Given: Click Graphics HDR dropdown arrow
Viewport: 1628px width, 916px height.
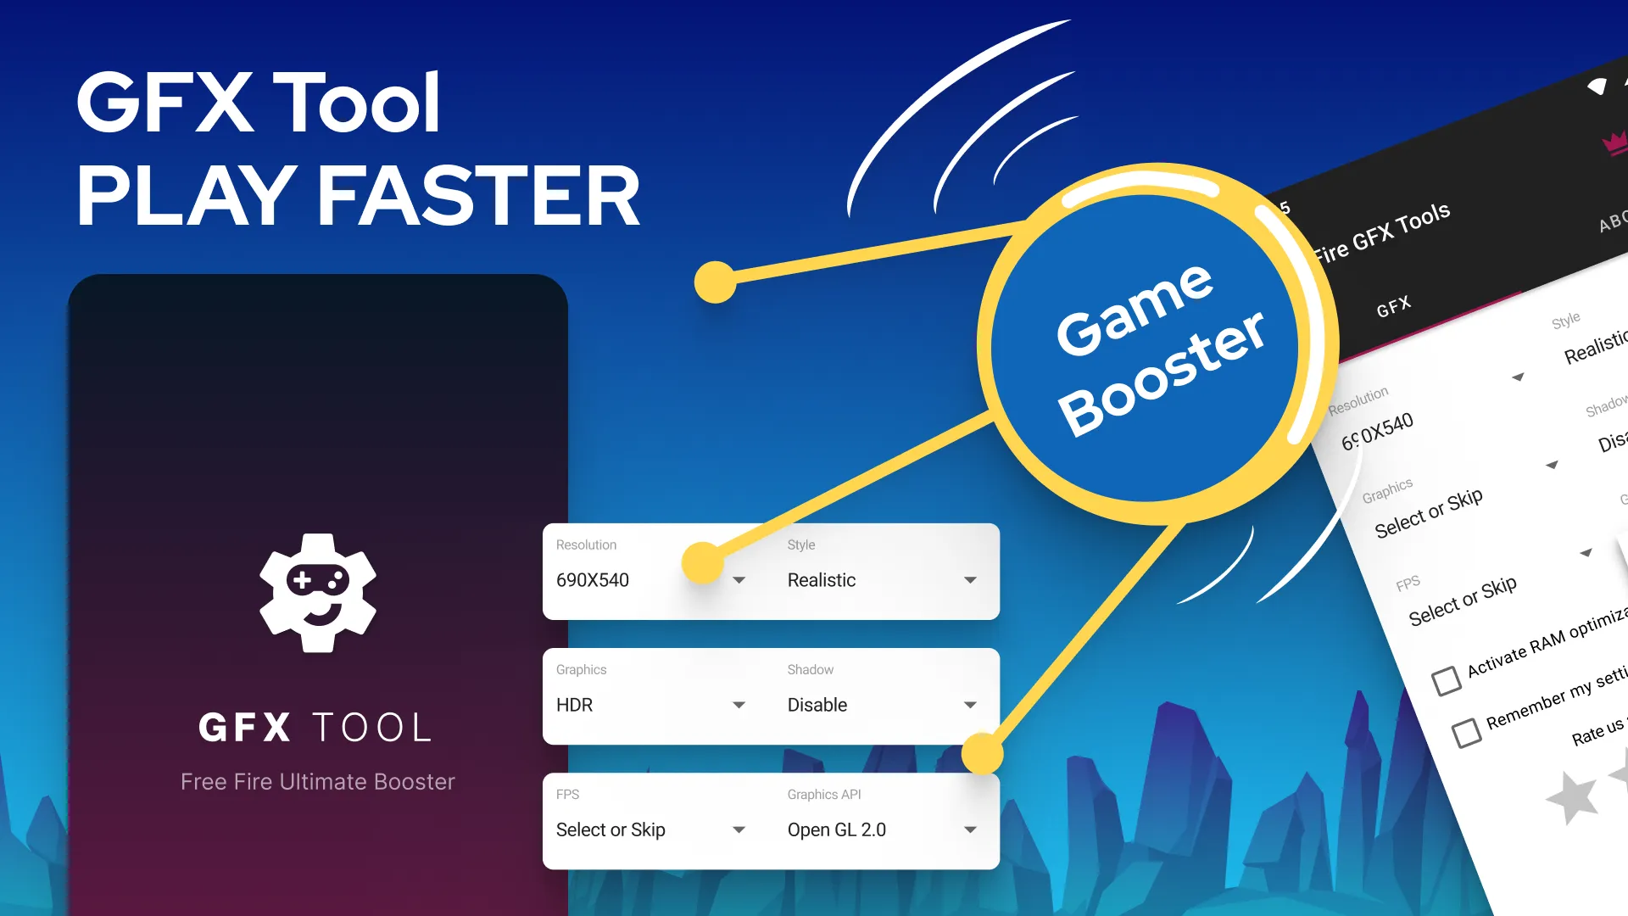Looking at the screenshot, I should [738, 705].
